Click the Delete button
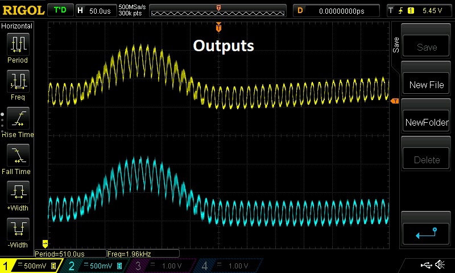Image resolution: width=455 pixels, height=273 pixels. pos(426,159)
